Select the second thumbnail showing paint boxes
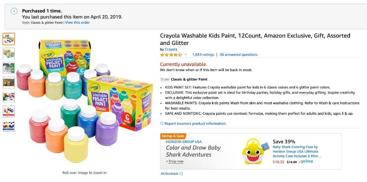The height and width of the screenshot is (182, 367). pyautogui.click(x=9, y=54)
